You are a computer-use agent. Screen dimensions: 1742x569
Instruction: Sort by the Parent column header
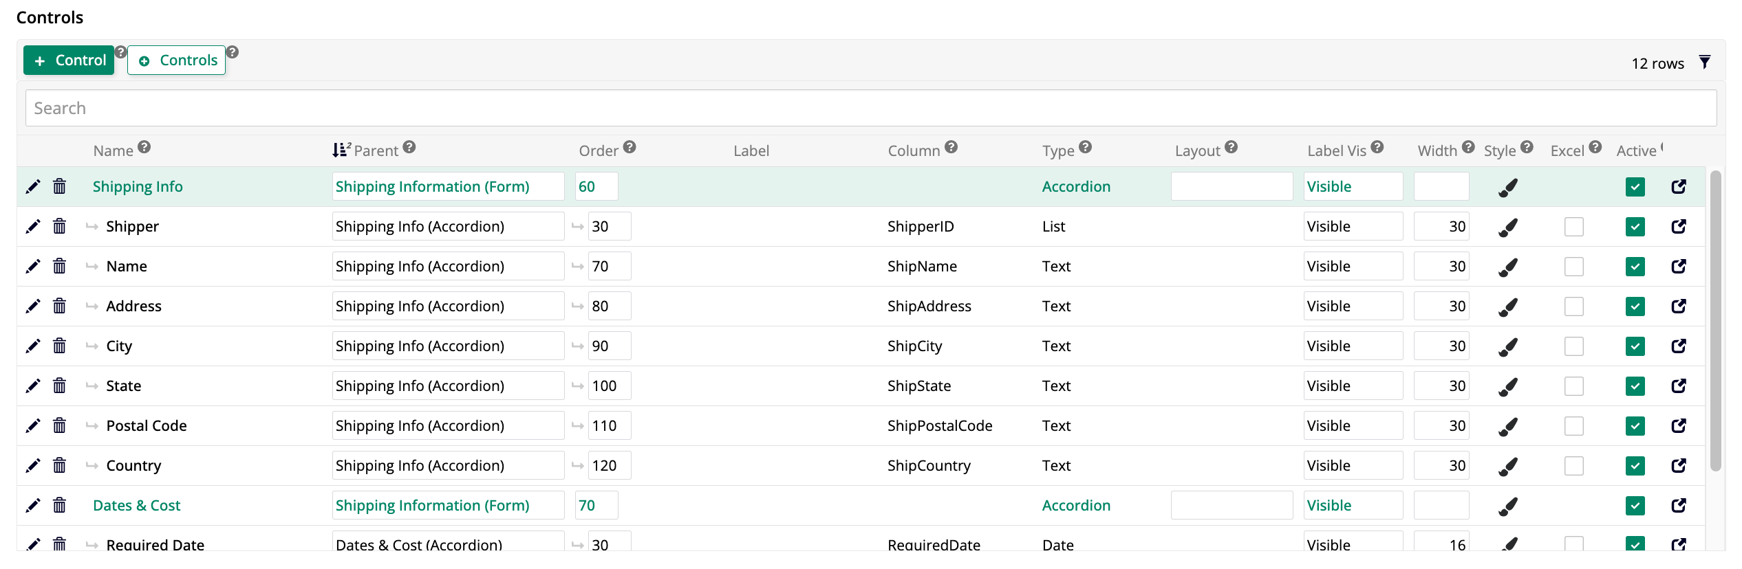[375, 150]
